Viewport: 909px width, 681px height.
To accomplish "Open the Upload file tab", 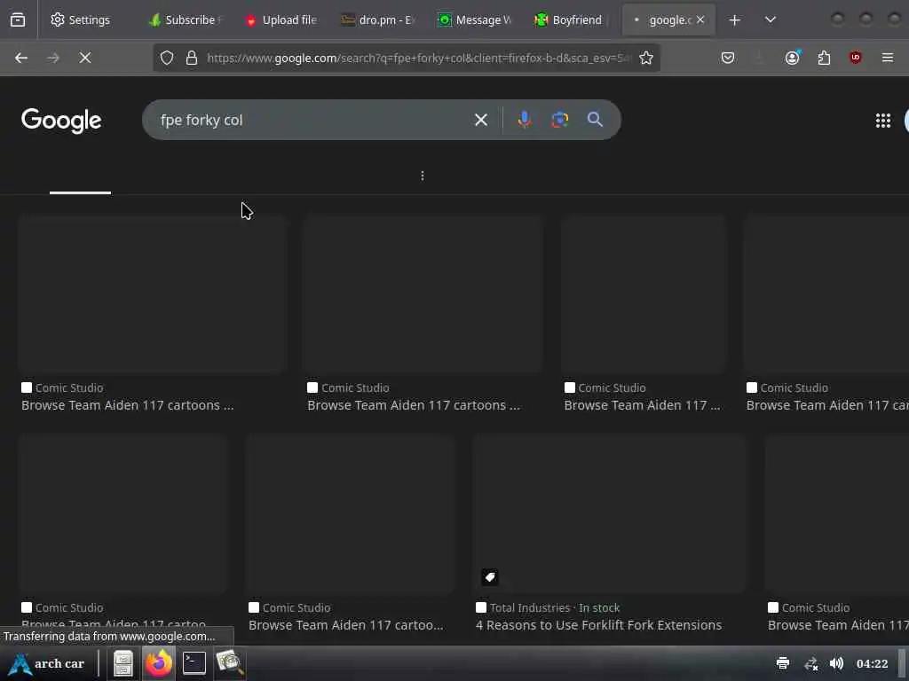I will [x=281, y=20].
